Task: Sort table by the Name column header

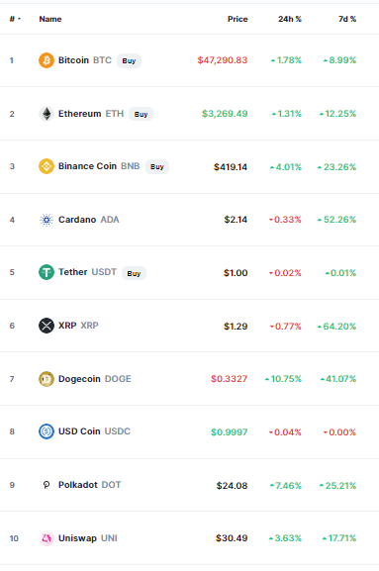Action: (x=50, y=19)
